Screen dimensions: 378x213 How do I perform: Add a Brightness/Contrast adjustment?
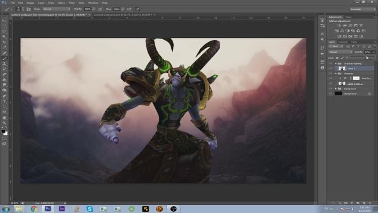pyautogui.click(x=339, y=25)
